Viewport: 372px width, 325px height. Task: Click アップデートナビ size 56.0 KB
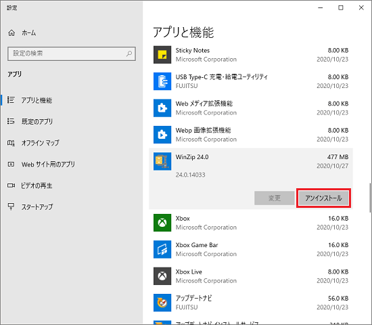[338, 299]
